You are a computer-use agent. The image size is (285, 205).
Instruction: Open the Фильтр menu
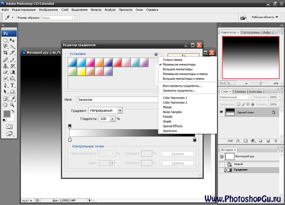point(96,10)
